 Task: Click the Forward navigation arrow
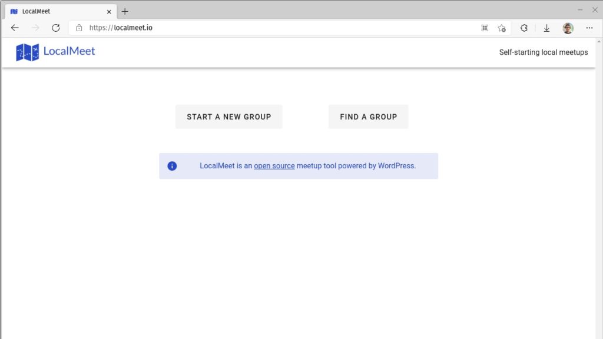[x=35, y=28]
